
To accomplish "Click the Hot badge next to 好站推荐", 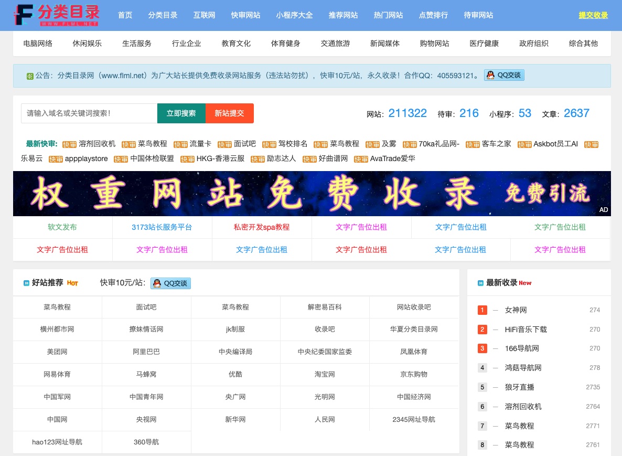I will tap(72, 283).
